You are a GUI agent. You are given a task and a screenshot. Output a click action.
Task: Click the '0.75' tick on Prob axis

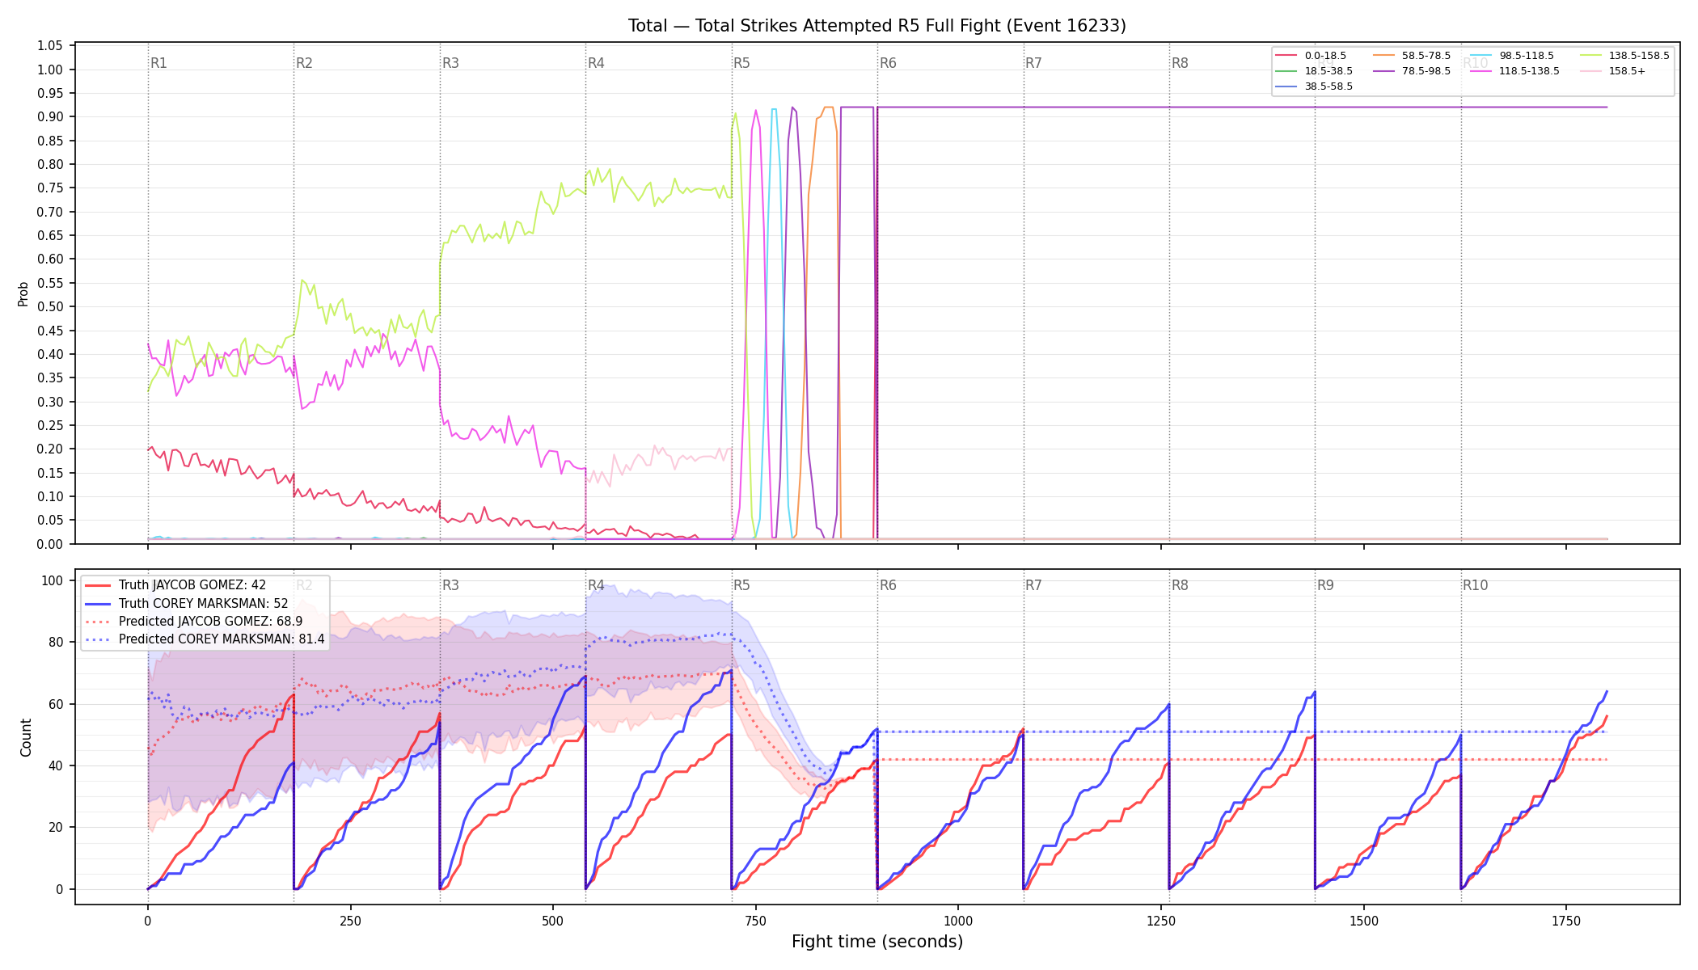click(x=50, y=188)
